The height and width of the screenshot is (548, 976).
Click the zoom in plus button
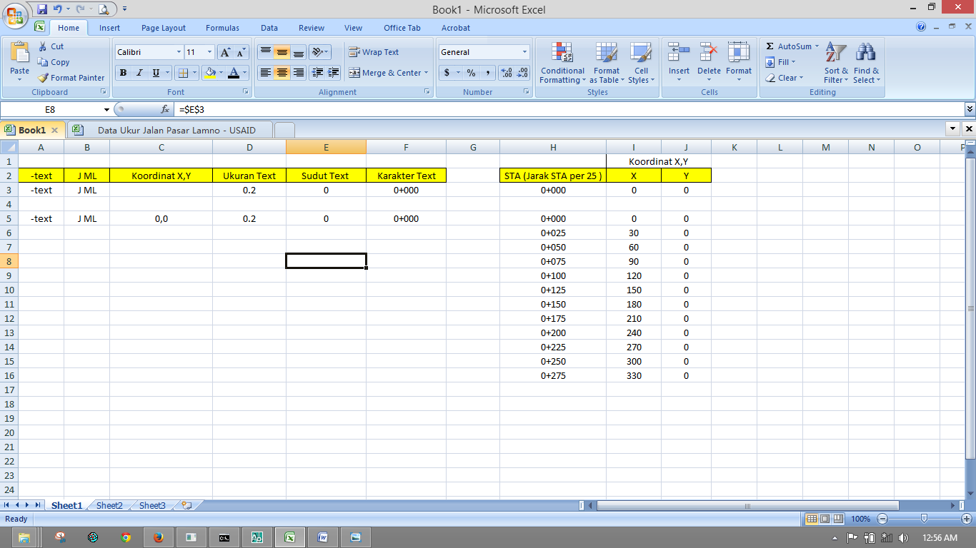(967, 519)
